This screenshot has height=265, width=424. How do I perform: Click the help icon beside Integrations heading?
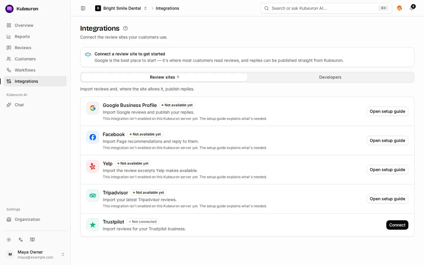tap(125, 28)
